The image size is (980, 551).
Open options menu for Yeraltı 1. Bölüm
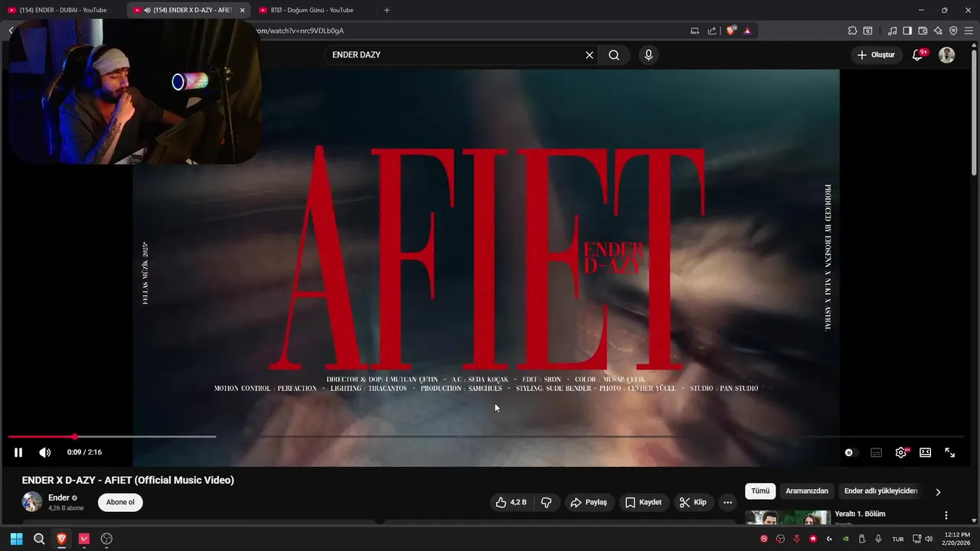click(x=946, y=515)
